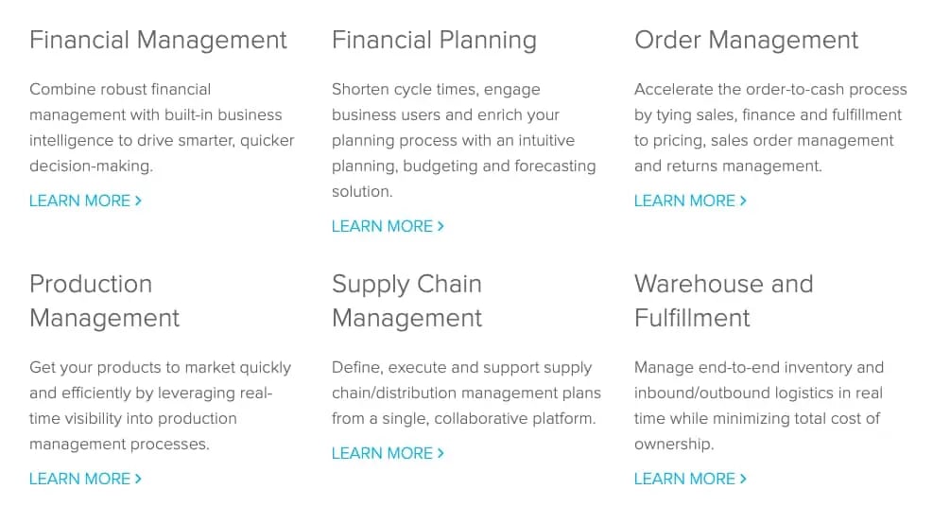933x507 pixels.
Task: Select the Supply Chain Management title
Action: coord(406,301)
